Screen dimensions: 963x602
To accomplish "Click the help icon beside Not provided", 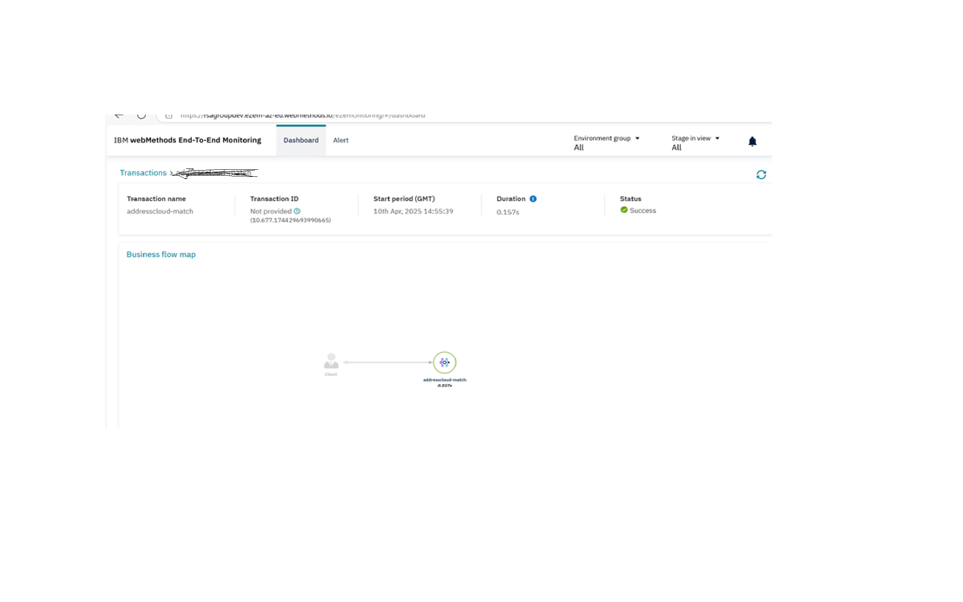I will (x=297, y=211).
